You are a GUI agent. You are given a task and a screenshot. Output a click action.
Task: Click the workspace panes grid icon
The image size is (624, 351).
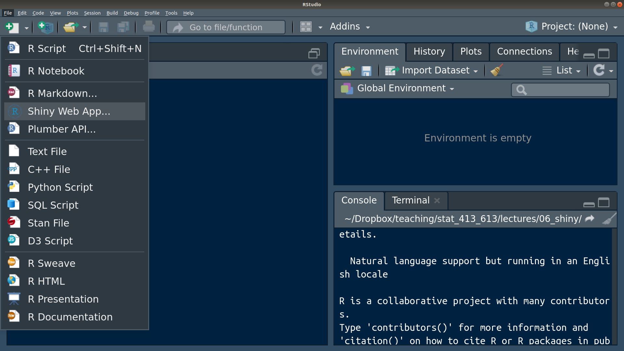tap(306, 27)
